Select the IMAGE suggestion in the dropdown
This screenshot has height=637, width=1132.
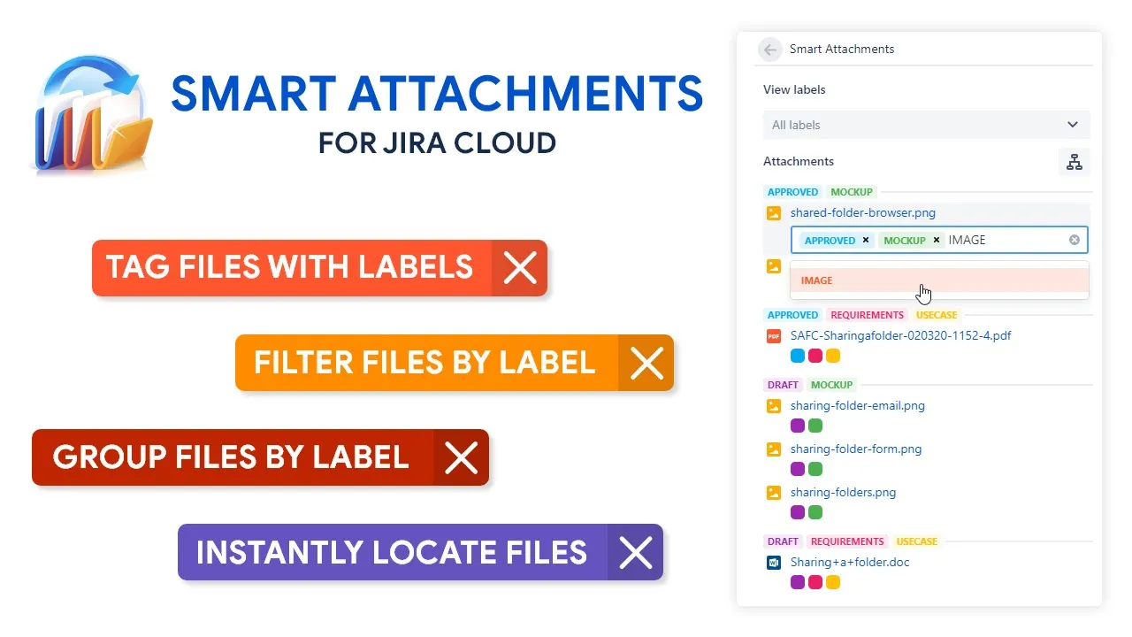pos(939,280)
